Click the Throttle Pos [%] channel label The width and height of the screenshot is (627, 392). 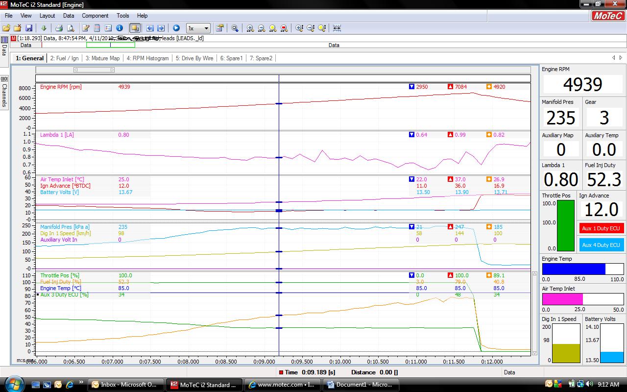(x=60, y=276)
